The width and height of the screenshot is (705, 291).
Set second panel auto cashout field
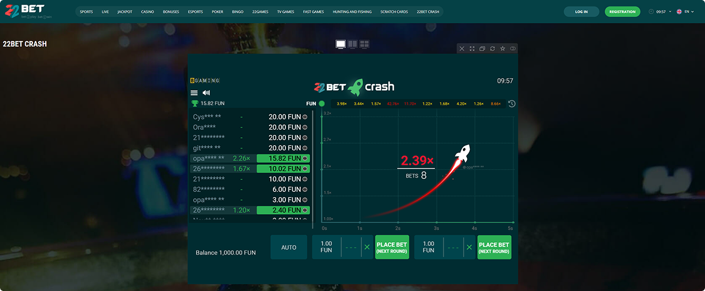point(454,247)
